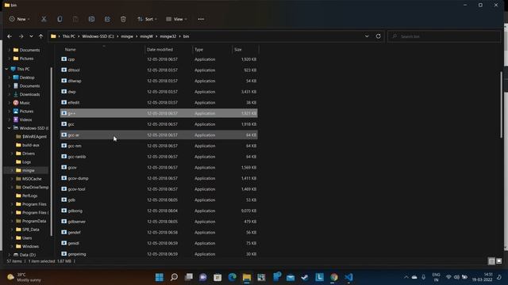Select the mingw folder in tree
This screenshot has height=285, width=508.
point(26,170)
